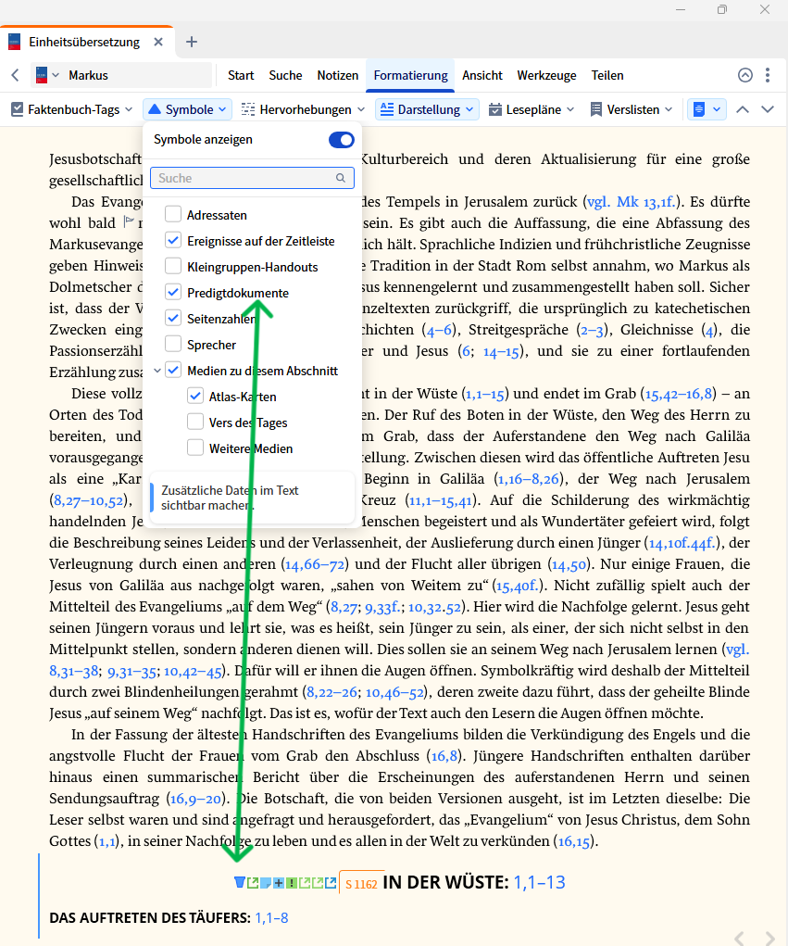Open the Verslisten dropdown
The width and height of the screenshot is (788, 946).
[632, 109]
